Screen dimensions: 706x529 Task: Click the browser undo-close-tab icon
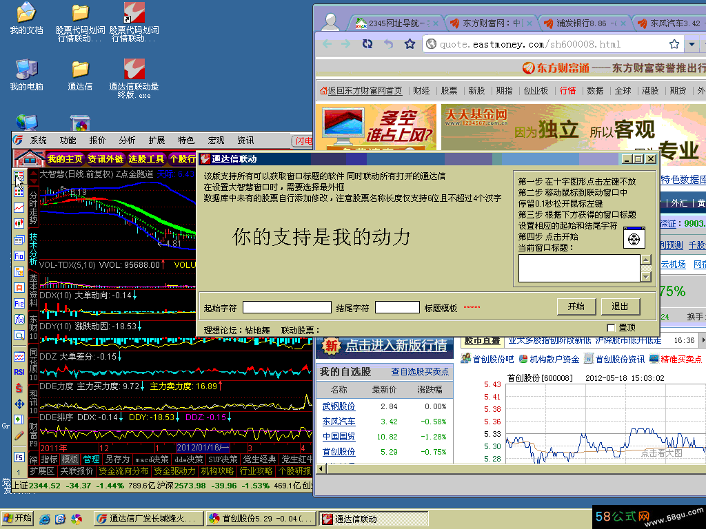pyautogui.click(x=389, y=43)
